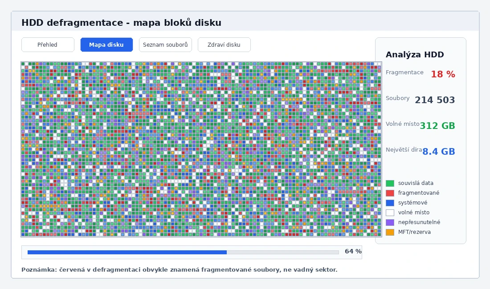The image size is (490, 289).
Task: Click the Fragmentace label
Action: coord(404,72)
